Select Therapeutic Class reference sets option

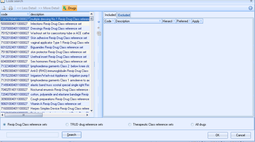(x=130, y=124)
